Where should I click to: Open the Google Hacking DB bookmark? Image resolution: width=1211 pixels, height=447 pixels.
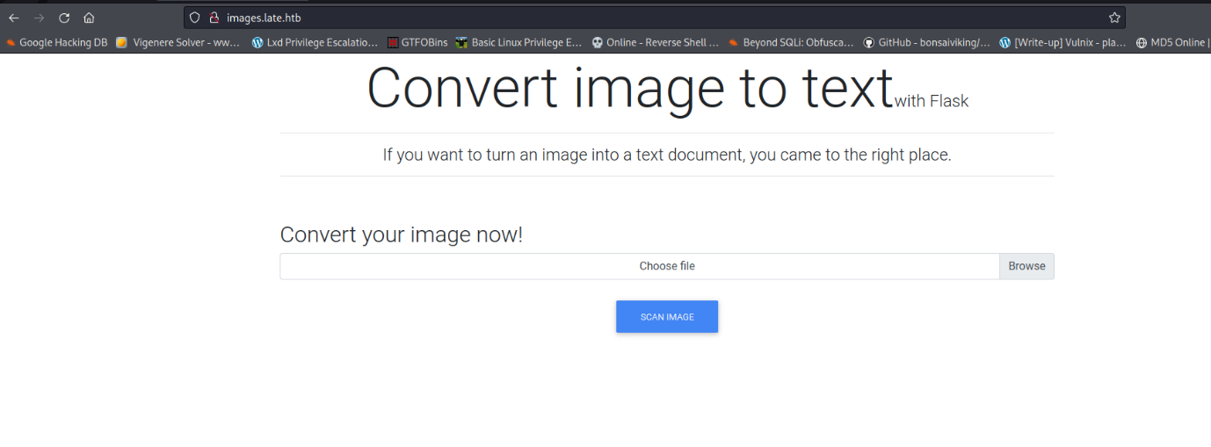(x=57, y=42)
